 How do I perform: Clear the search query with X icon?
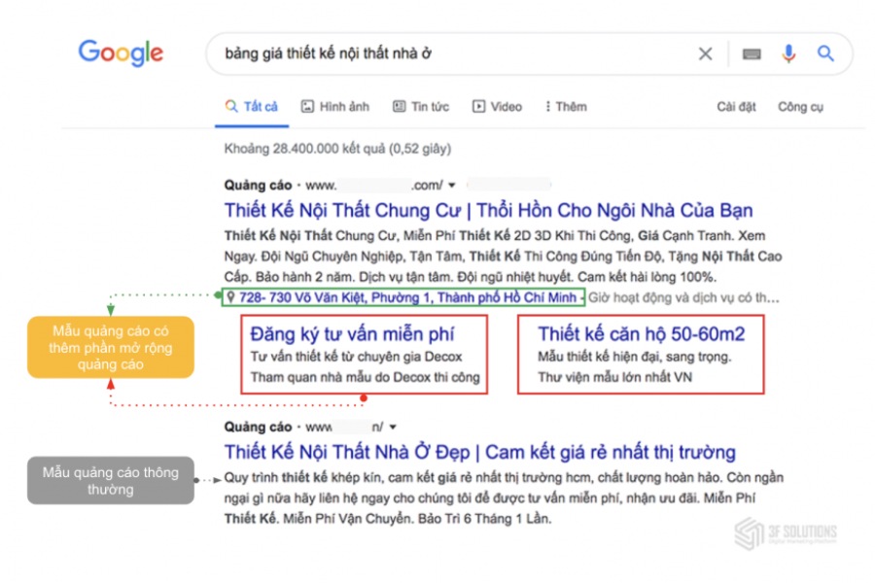tap(706, 53)
